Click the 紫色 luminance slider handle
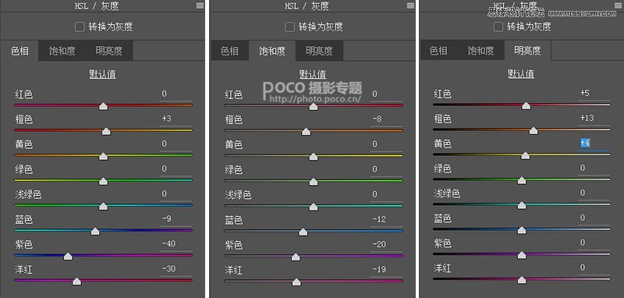This screenshot has height=298, width=624. [522, 255]
